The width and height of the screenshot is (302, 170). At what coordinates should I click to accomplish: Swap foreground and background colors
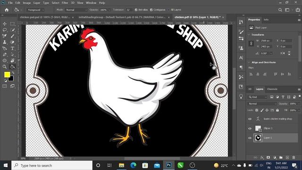[x=13, y=73]
